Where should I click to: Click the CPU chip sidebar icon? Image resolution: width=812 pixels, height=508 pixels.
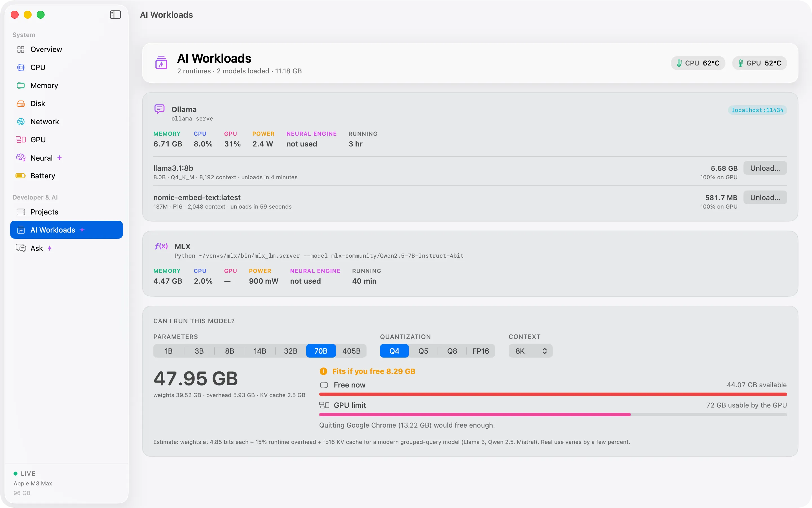click(x=21, y=67)
